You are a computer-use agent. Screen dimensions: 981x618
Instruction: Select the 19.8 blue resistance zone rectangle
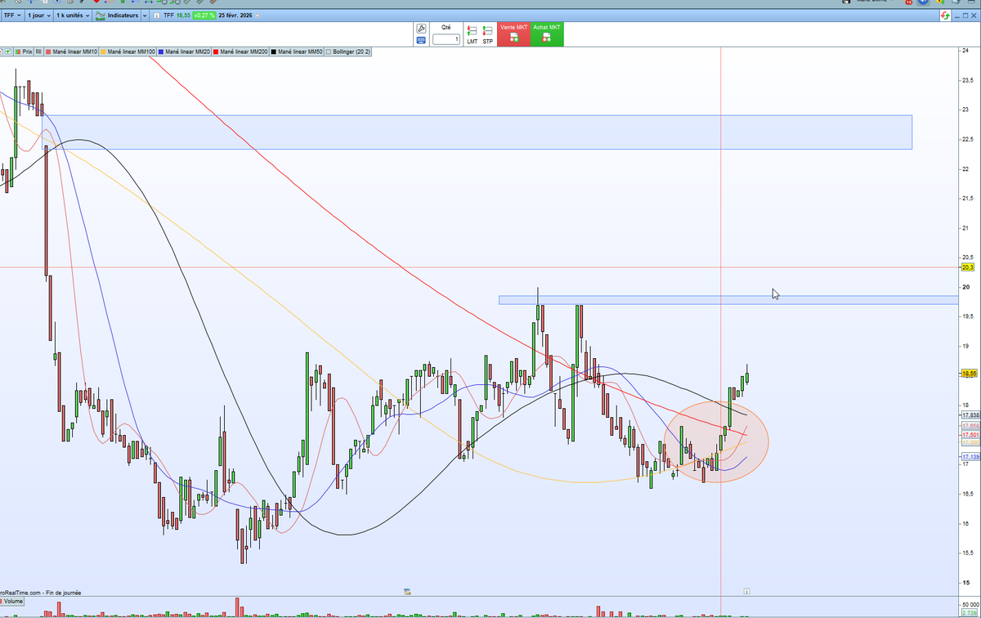point(728,300)
